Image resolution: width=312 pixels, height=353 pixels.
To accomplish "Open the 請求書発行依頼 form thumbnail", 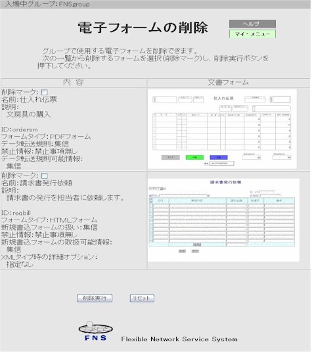I will [x=223, y=220].
